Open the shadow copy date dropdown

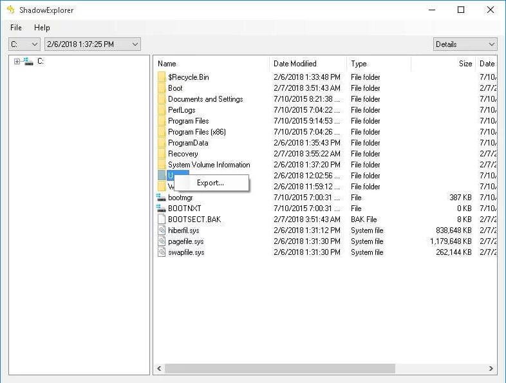[93, 44]
